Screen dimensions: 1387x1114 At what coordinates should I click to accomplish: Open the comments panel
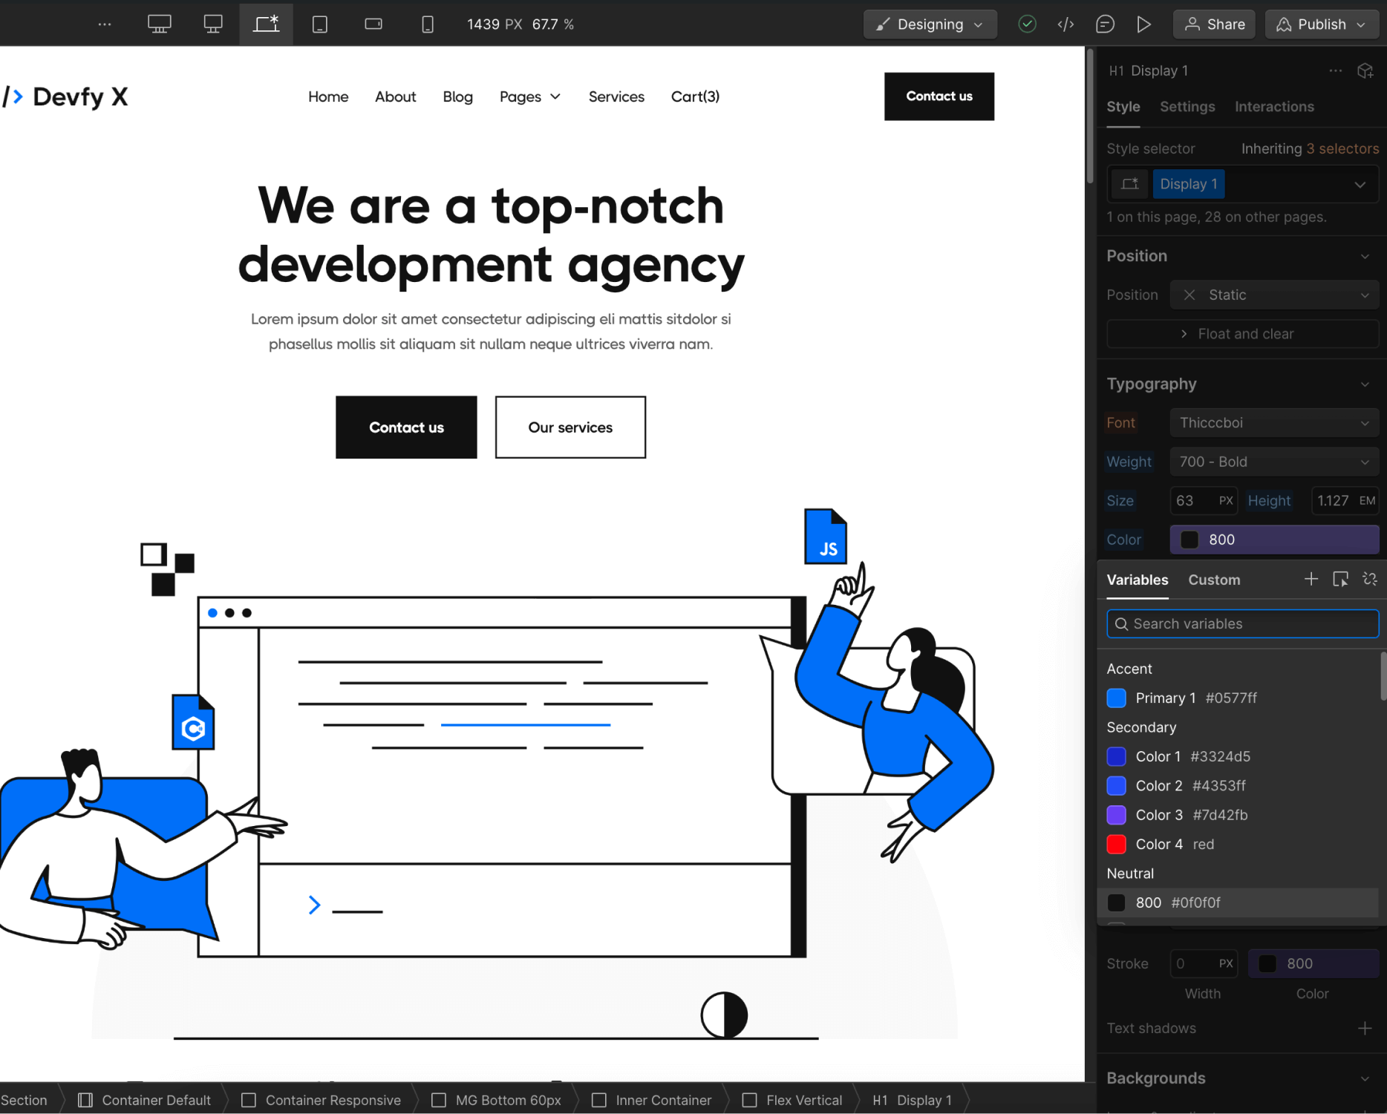1106,24
